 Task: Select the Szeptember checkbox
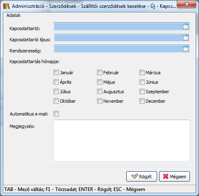(x=142, y=92)
